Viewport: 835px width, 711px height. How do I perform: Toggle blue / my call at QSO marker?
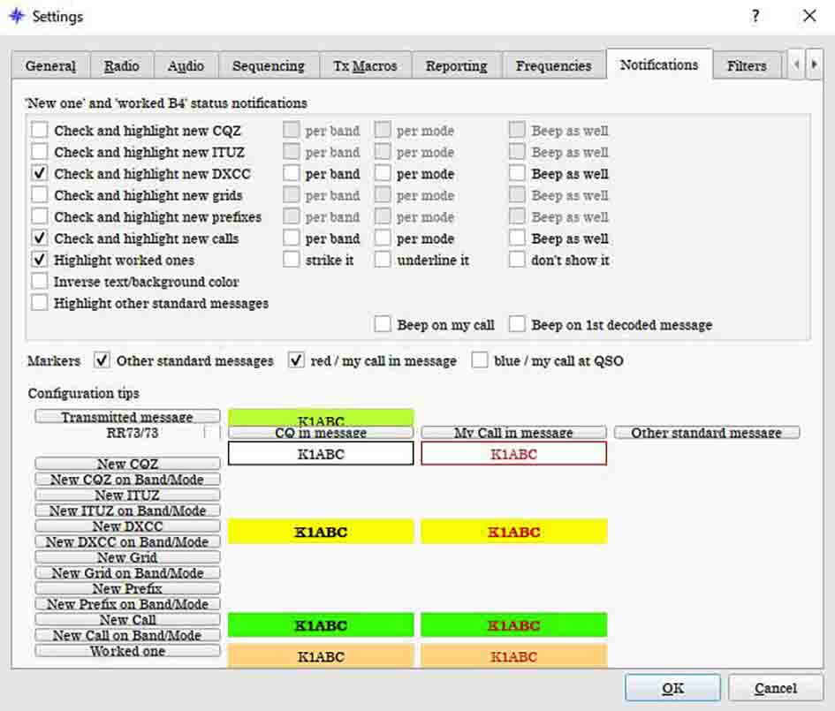[x=480, y=360]
